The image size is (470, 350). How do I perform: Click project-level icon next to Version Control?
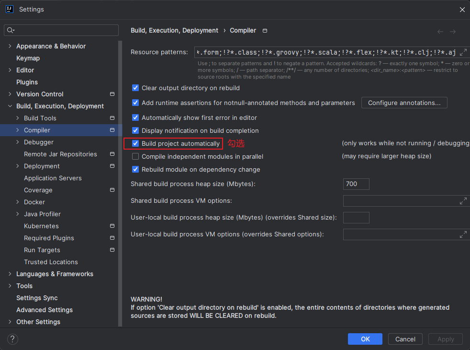click(x=112, y=94)
